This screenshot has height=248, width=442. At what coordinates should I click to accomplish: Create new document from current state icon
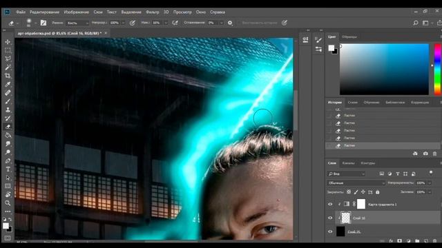[415, 154]
